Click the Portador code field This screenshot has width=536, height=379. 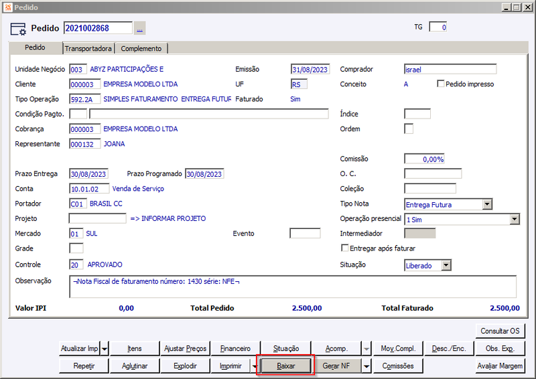[x=78, y=204]
